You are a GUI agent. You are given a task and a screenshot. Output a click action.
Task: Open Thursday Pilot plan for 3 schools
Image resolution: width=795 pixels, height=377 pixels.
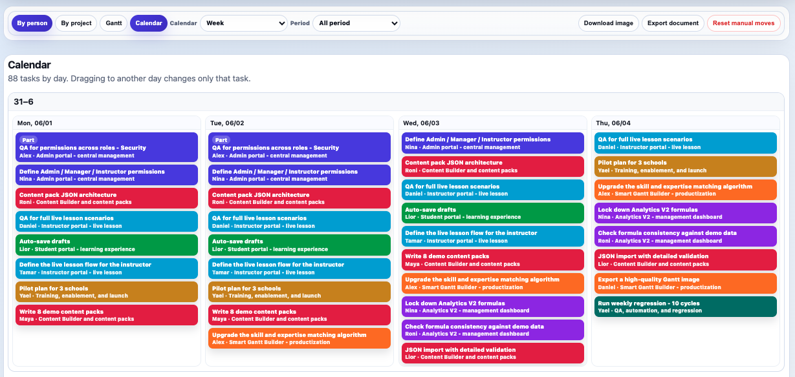[x=685, y=166]
